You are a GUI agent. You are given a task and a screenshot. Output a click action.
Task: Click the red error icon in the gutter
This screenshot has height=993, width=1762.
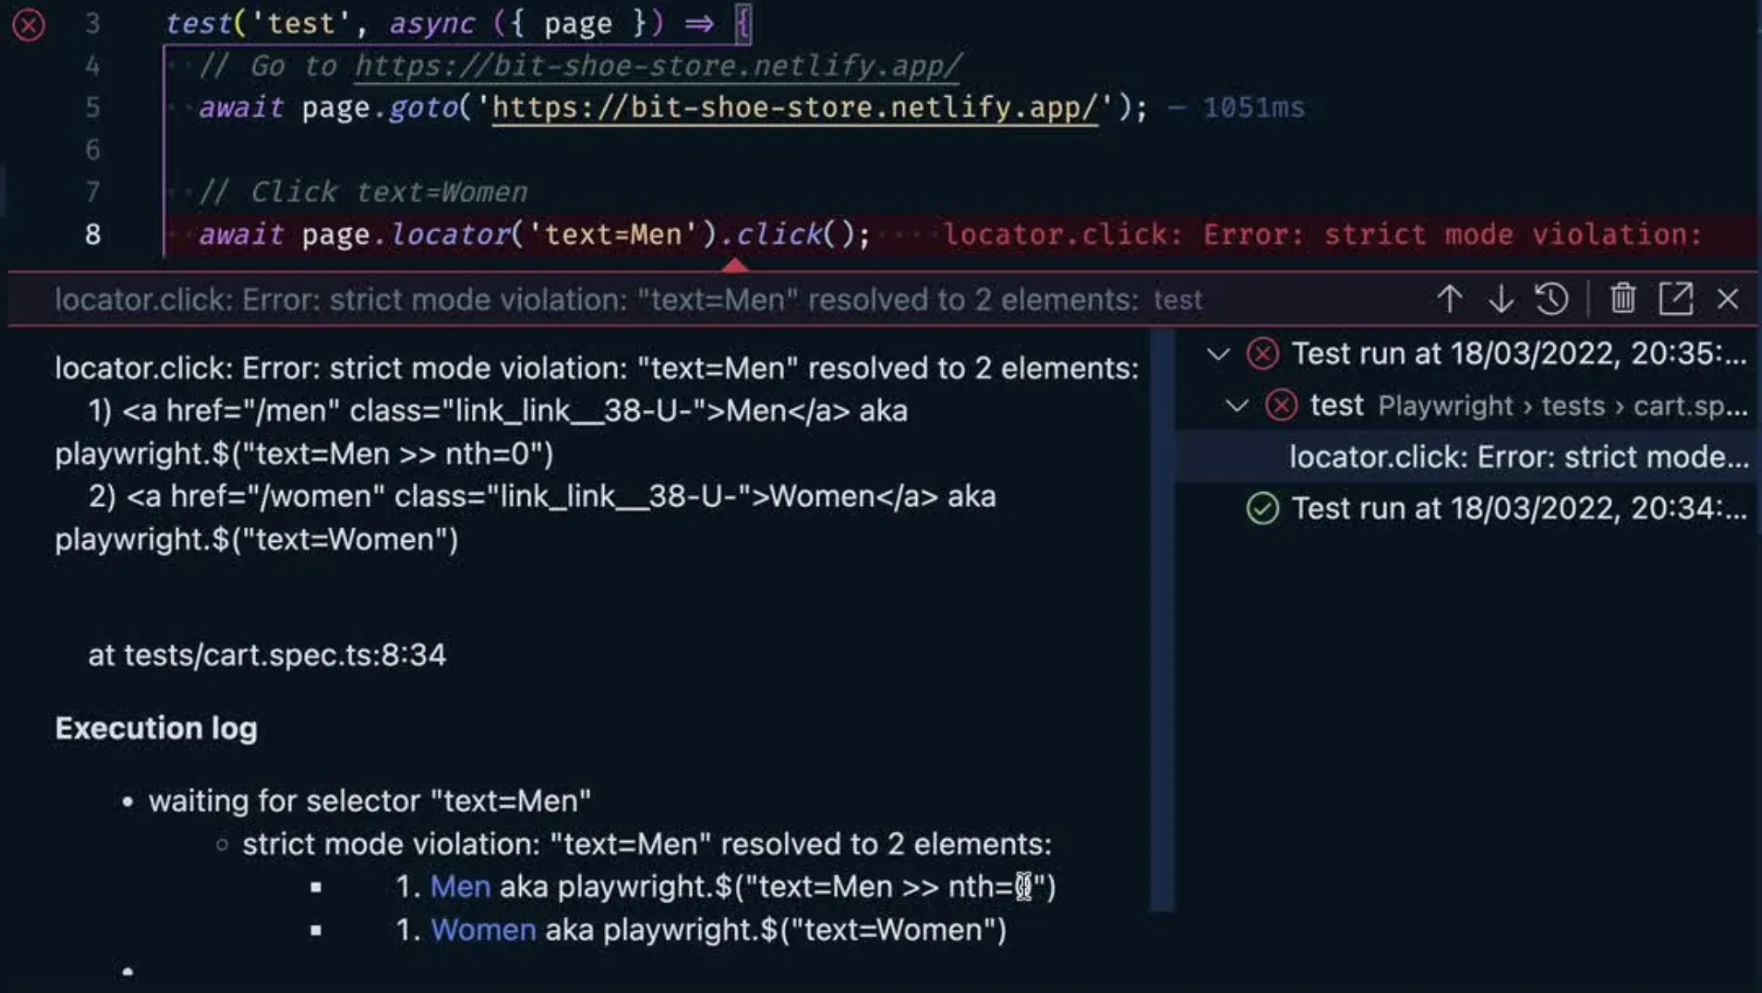29,24
